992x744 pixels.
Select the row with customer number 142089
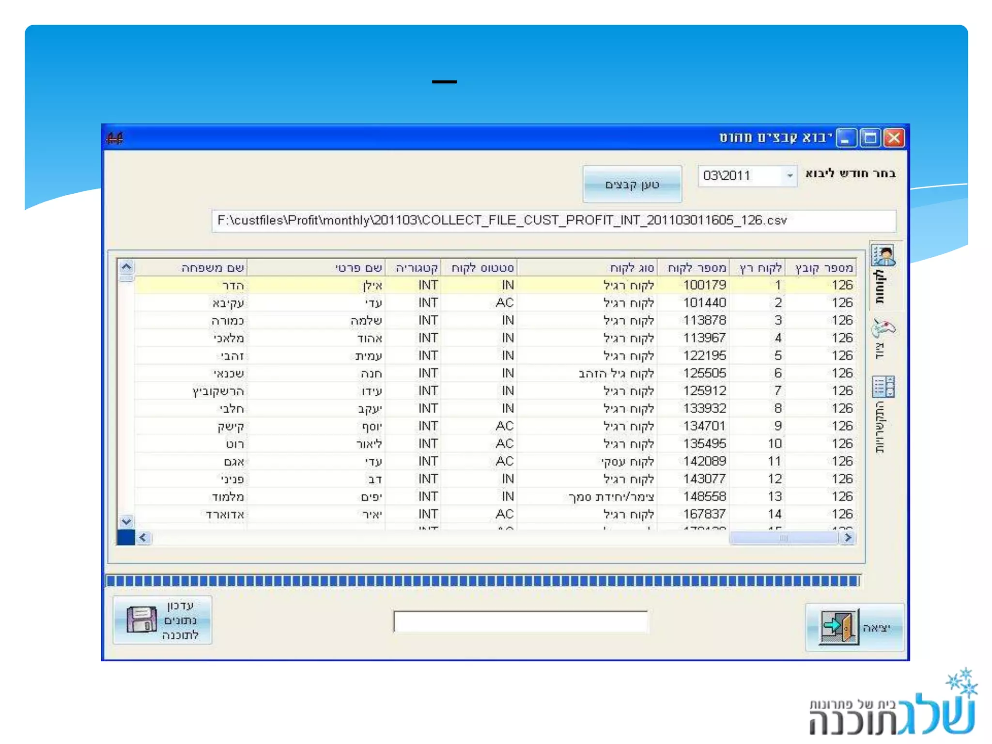704,461
